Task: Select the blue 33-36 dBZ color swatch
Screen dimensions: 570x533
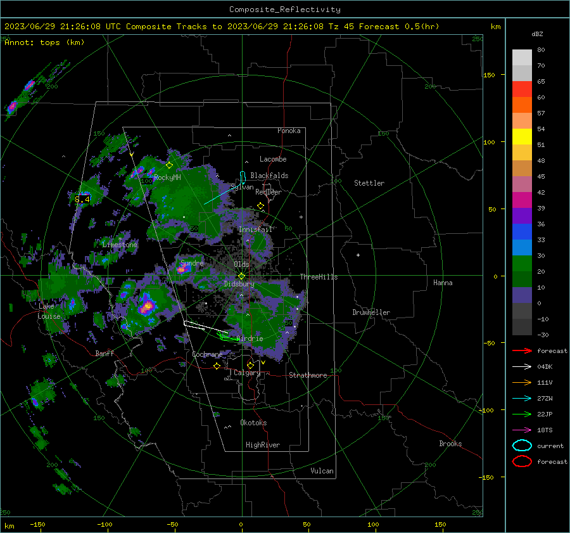Action: (522, 232)
